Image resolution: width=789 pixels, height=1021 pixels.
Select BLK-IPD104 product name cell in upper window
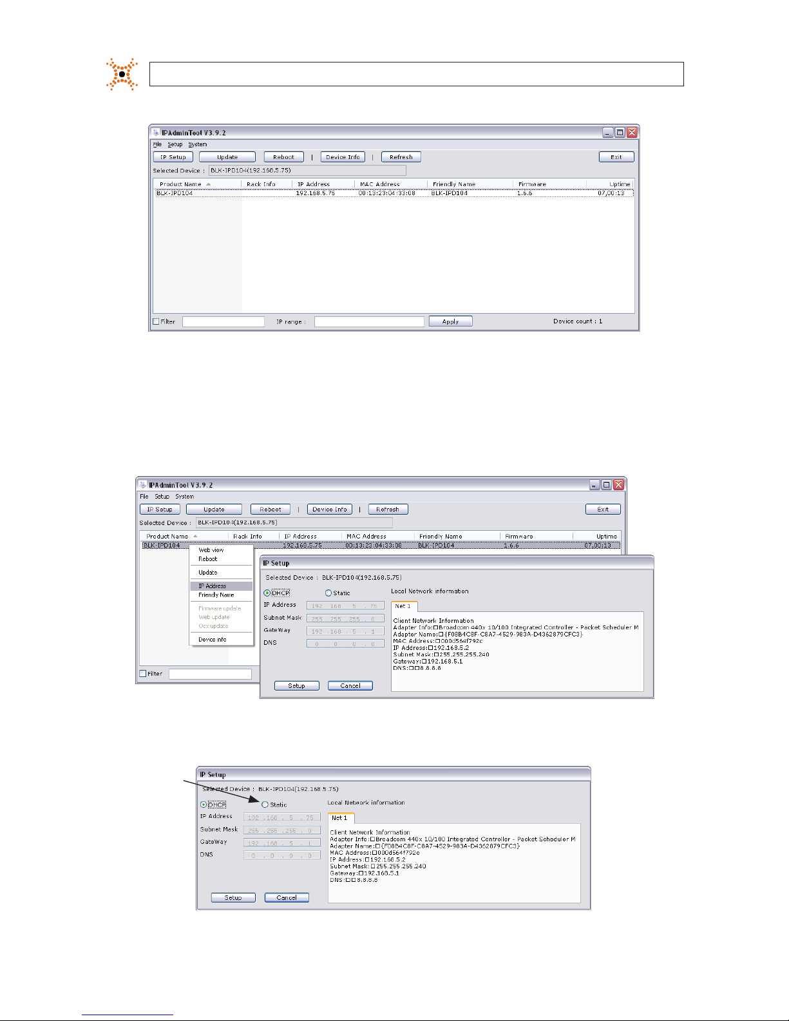click(175, 193)
